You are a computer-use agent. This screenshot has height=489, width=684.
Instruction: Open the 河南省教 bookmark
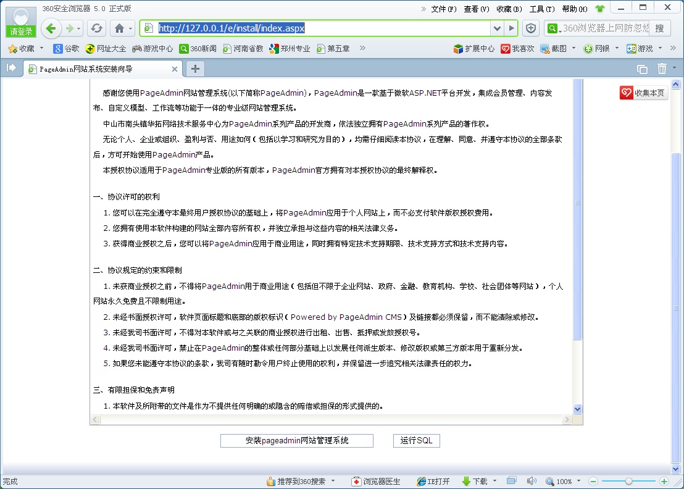coord(243,48)
